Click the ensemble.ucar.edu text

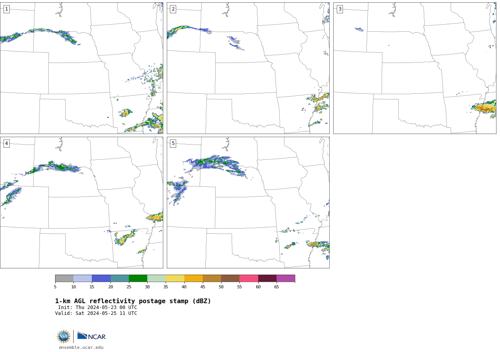(81, 347)
